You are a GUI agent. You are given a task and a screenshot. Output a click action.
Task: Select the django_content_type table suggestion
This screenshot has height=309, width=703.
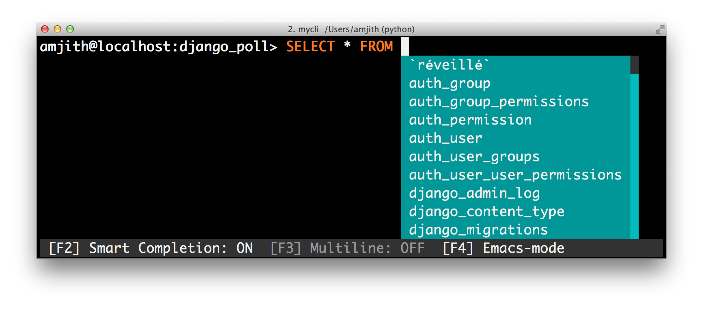[515, 211]
